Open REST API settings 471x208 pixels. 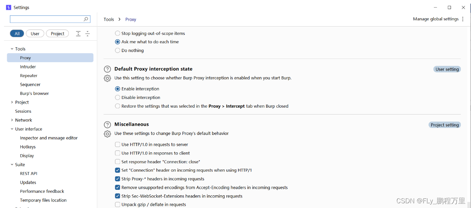29,173
